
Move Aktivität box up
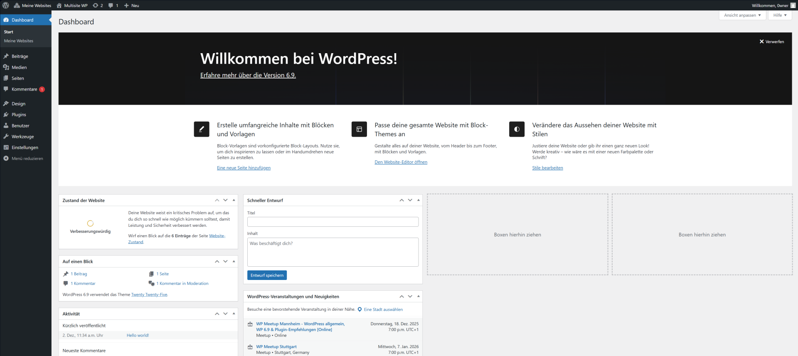coord(217,314)
